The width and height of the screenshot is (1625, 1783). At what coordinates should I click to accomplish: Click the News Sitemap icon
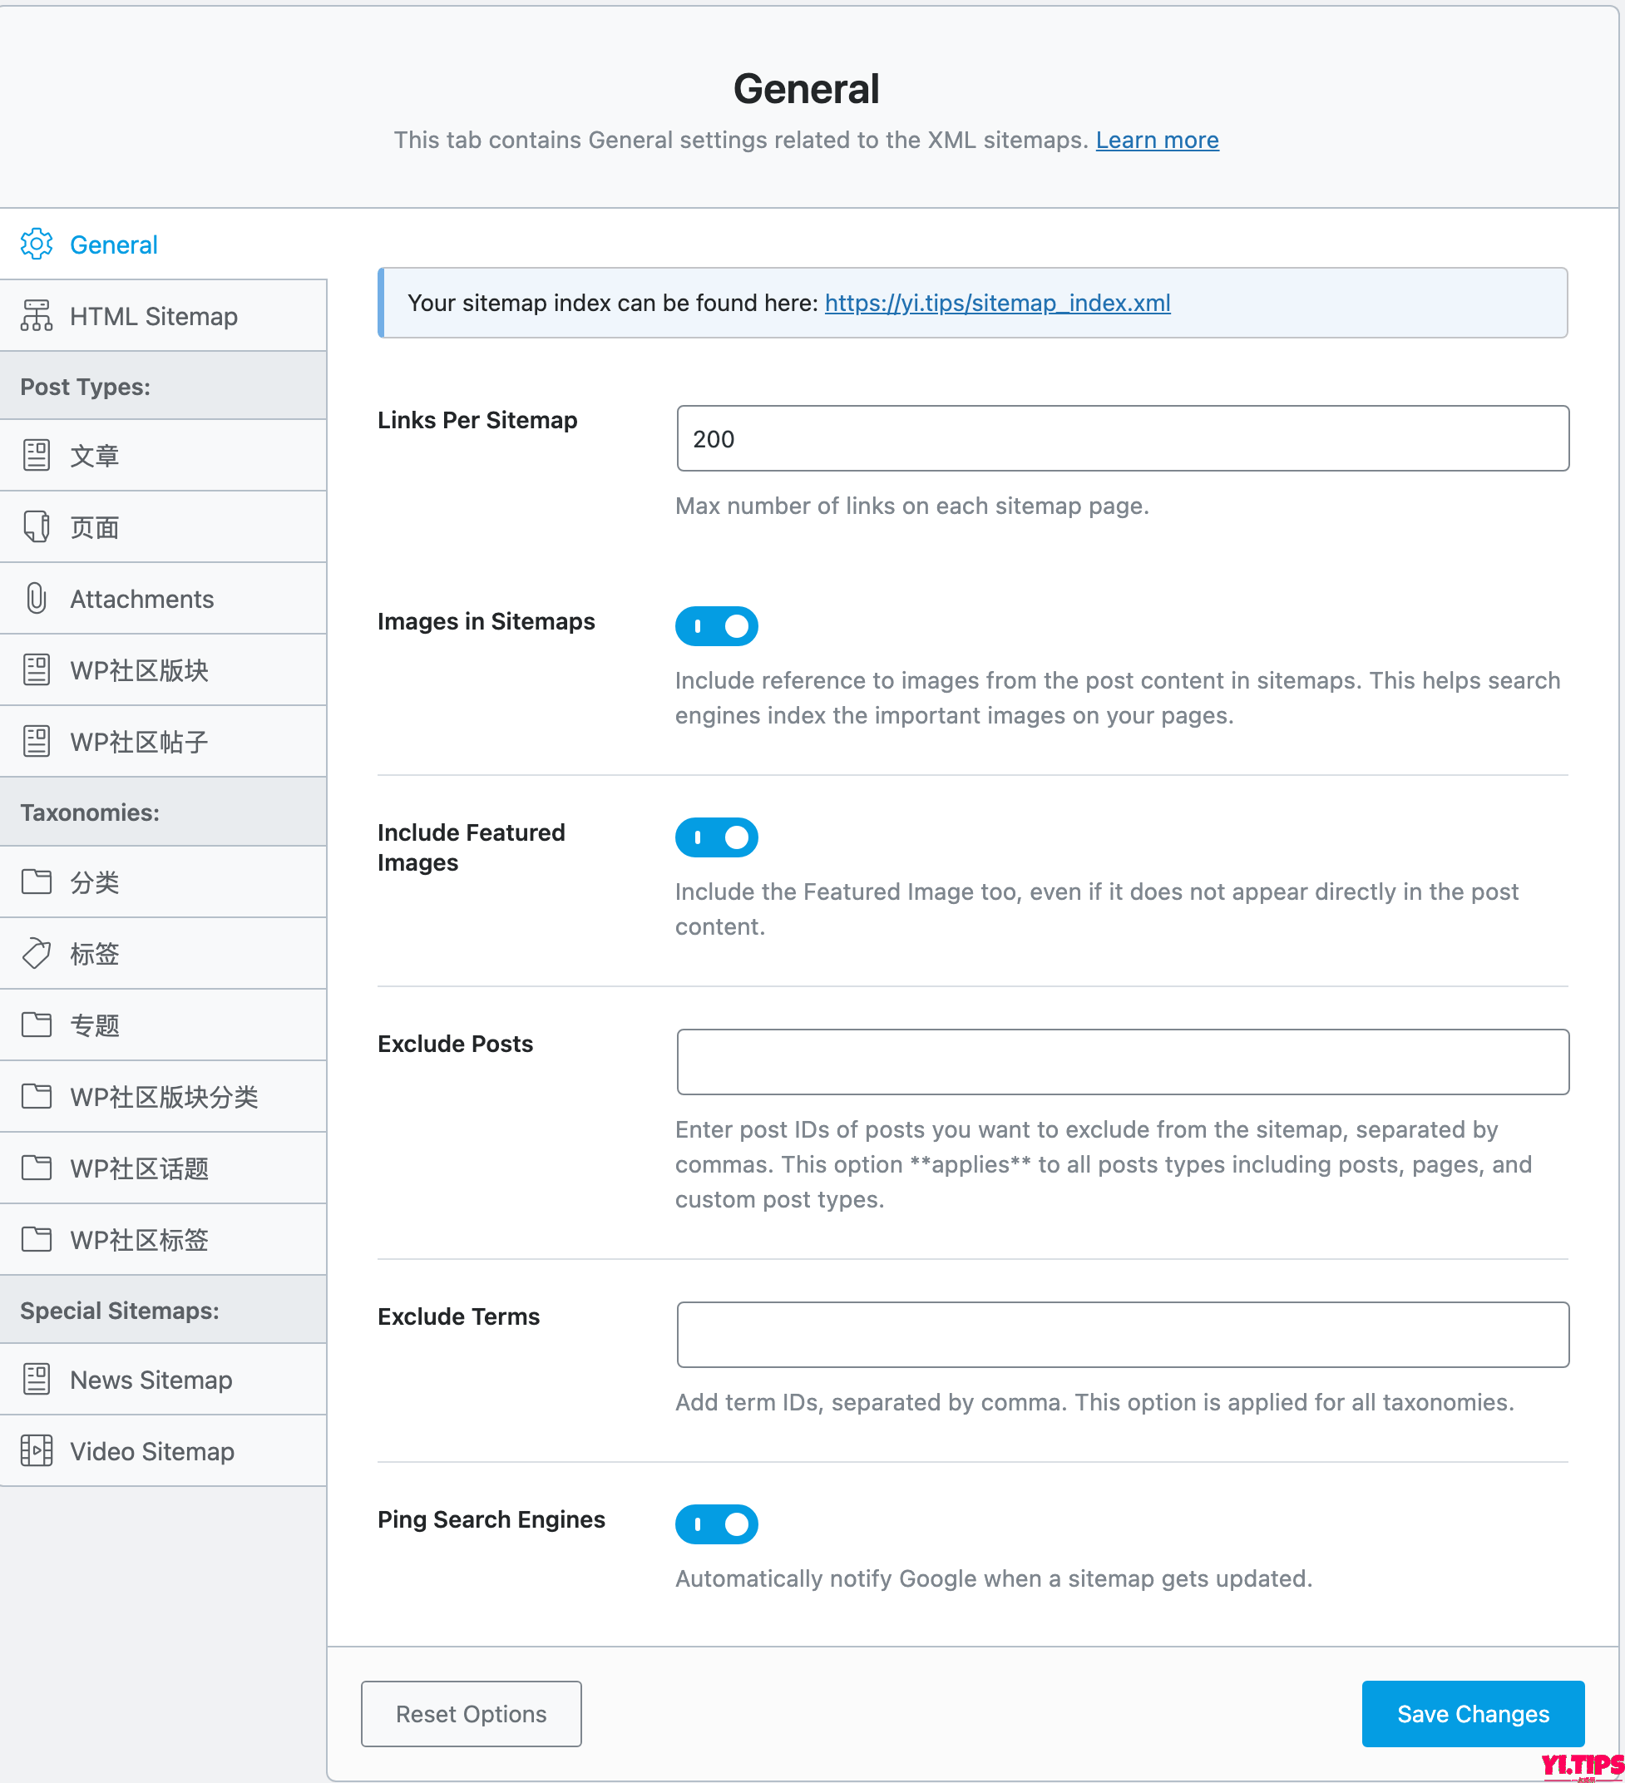click(x=37, y=1379)
